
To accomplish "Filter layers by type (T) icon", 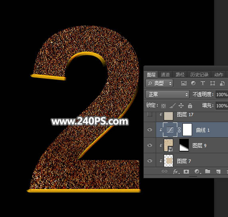I will tap(203, 83).
